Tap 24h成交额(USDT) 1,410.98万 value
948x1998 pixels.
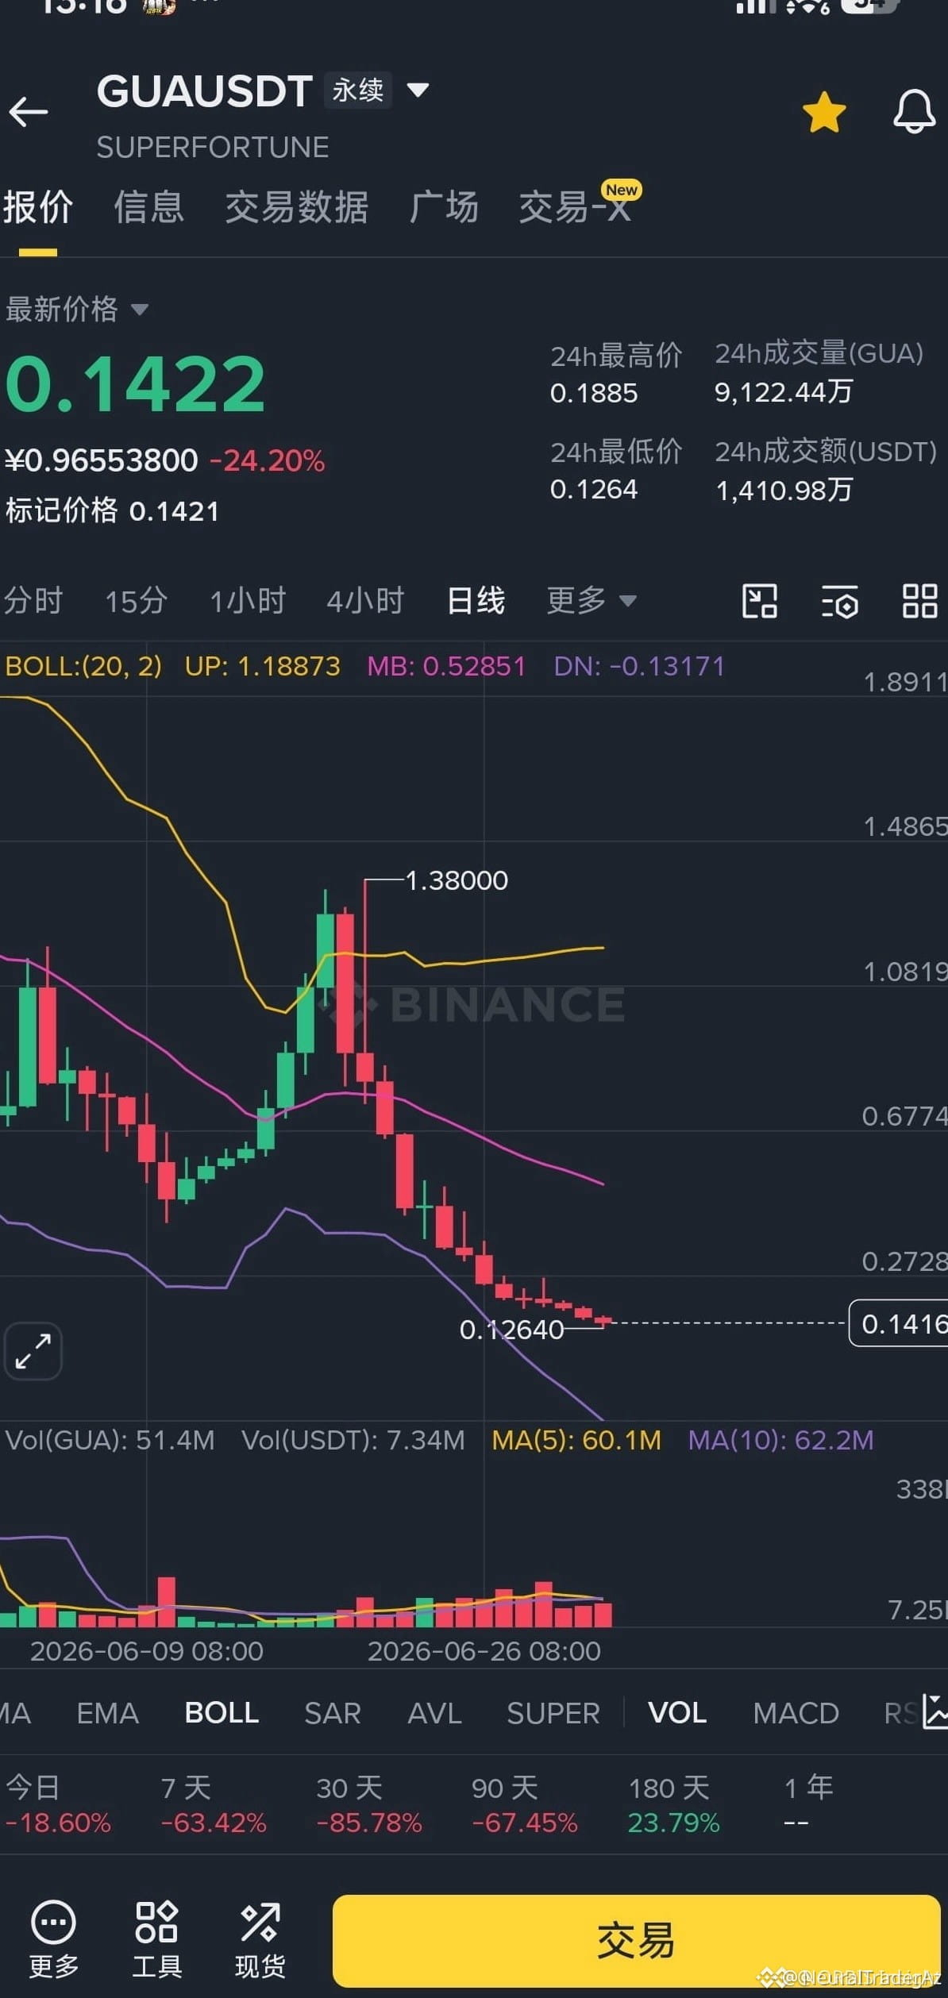point(784,490)
